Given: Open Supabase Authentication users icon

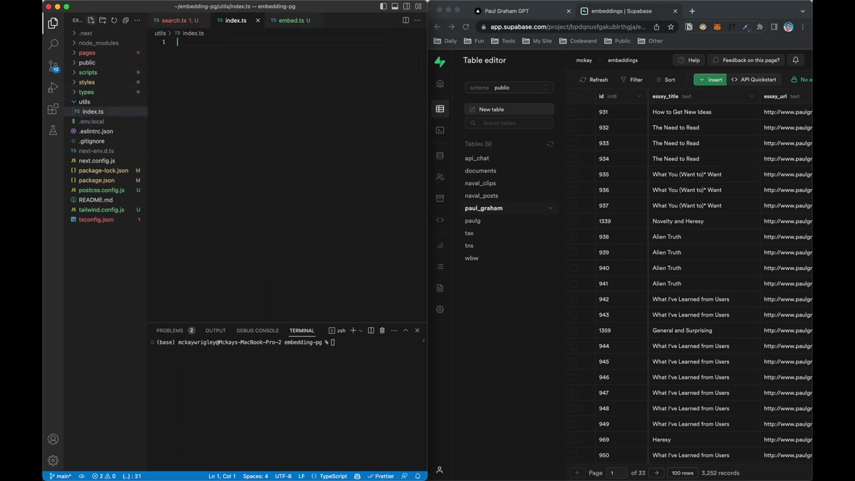Looking at the screenshot, I should pos(440,177).
